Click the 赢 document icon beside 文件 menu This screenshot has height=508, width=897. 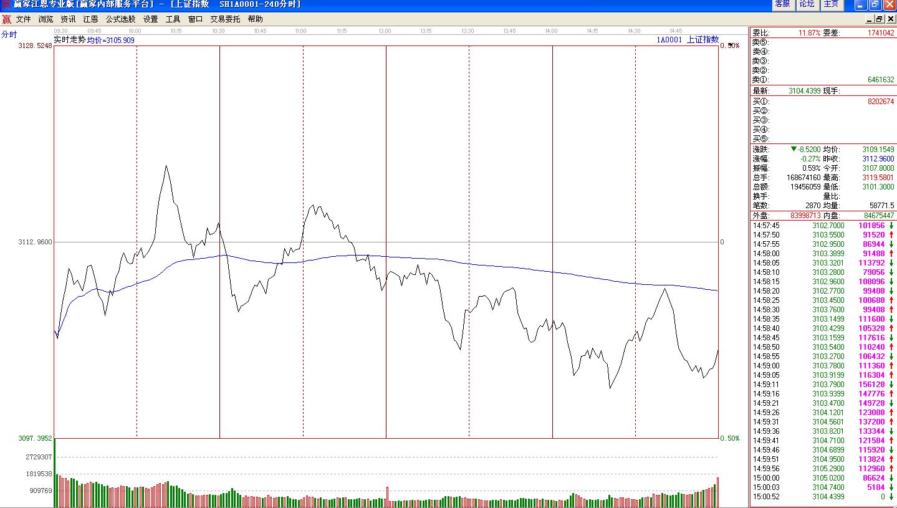pyautogui.click(x=6, y=19)
